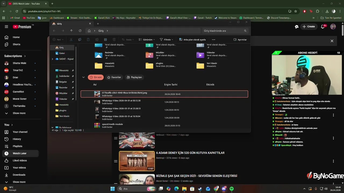Collapse the Bu bilgisayar tree node
The width and height of the screenshot is (344, 193).
52,128
